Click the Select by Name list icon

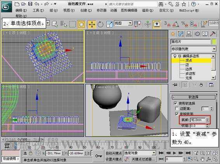point(64,24)
